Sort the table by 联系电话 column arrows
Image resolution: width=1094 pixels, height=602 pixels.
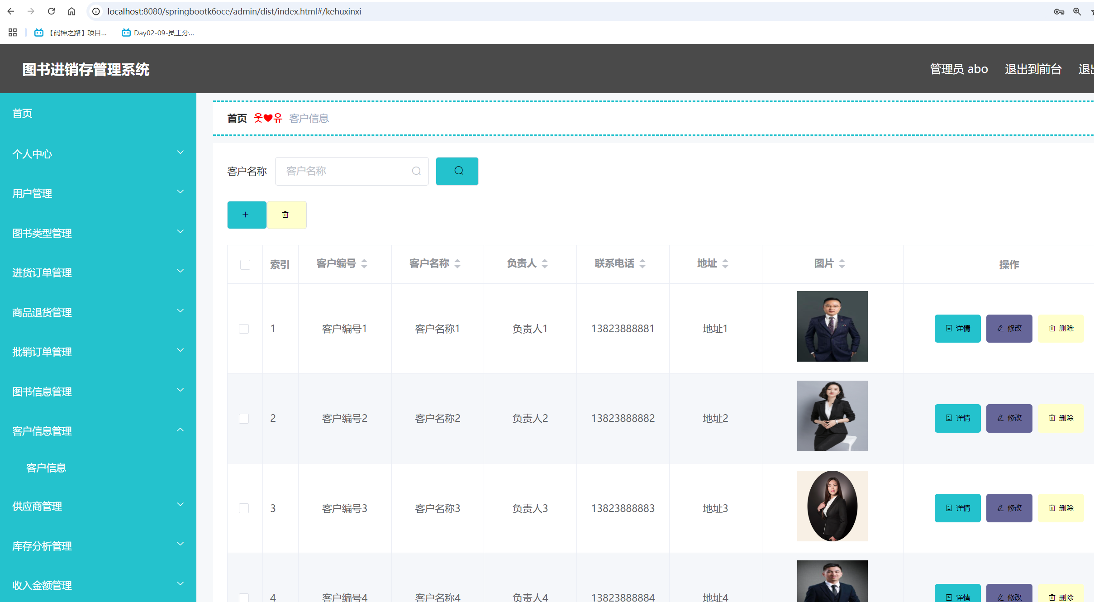643,263
